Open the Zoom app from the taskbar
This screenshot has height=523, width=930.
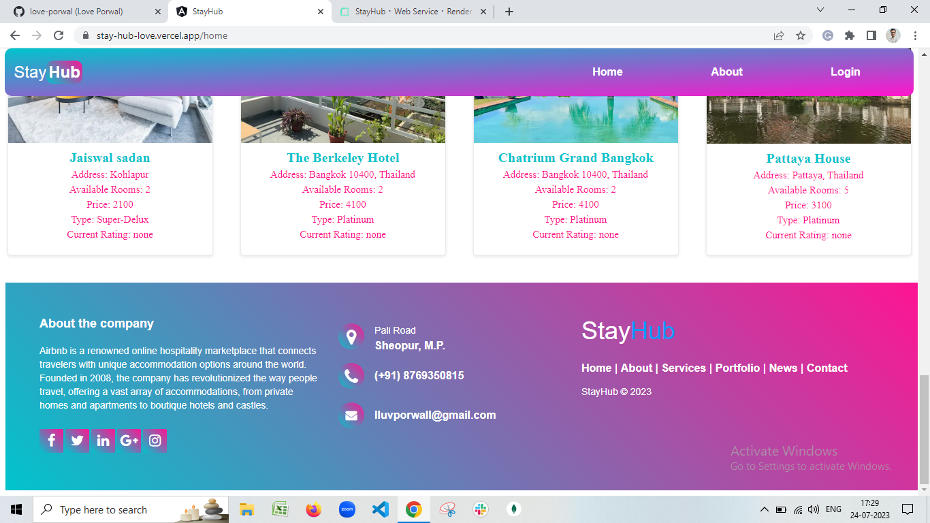(347, 509)
